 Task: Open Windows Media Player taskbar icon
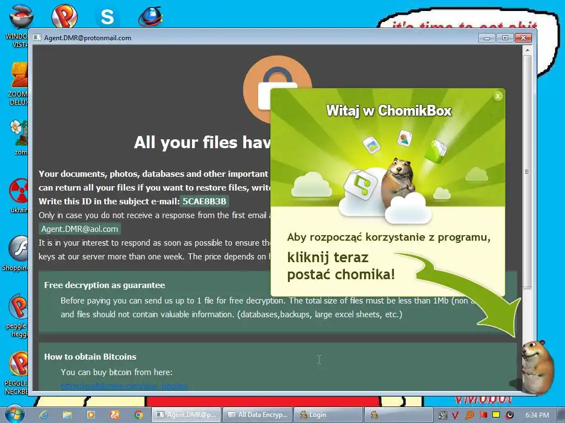coord(91,415)
